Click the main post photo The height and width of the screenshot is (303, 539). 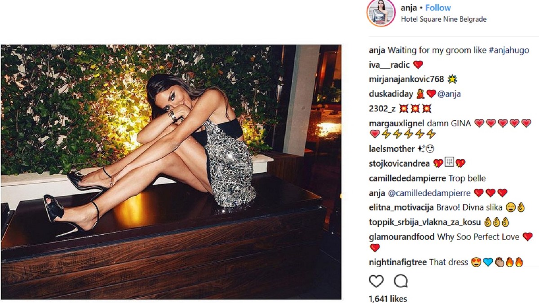pos(171,172)
